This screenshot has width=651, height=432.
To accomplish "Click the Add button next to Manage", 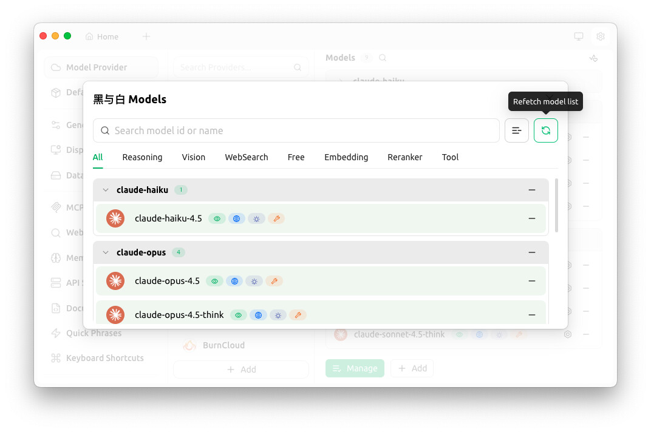I will click(x=412, y=368).
